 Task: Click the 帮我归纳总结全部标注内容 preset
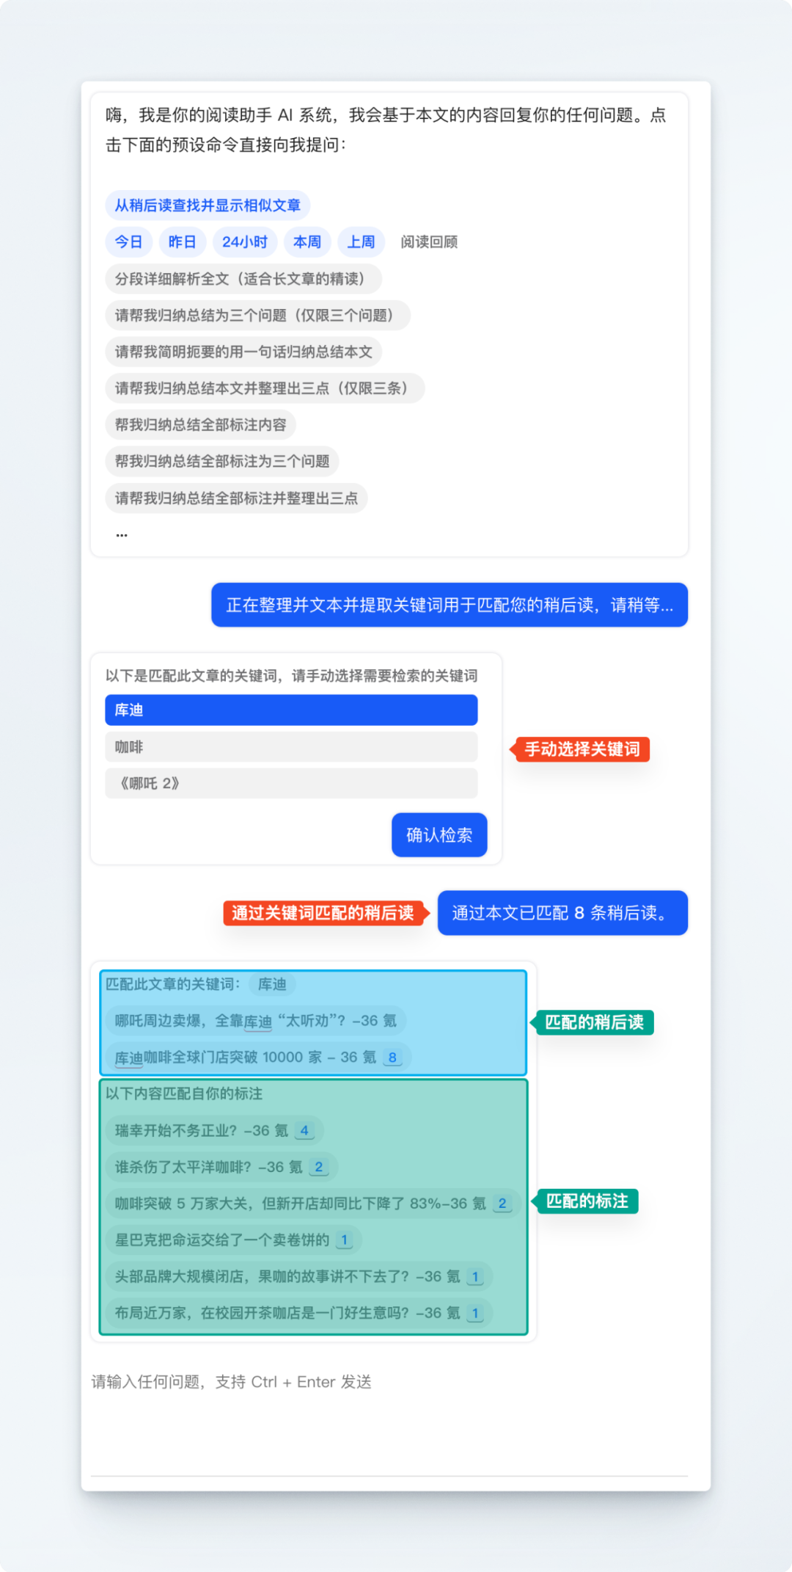pyautogui.click(x=201, y=425)
